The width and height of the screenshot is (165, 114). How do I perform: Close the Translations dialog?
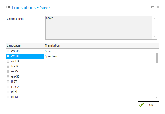tap(158, 7)
